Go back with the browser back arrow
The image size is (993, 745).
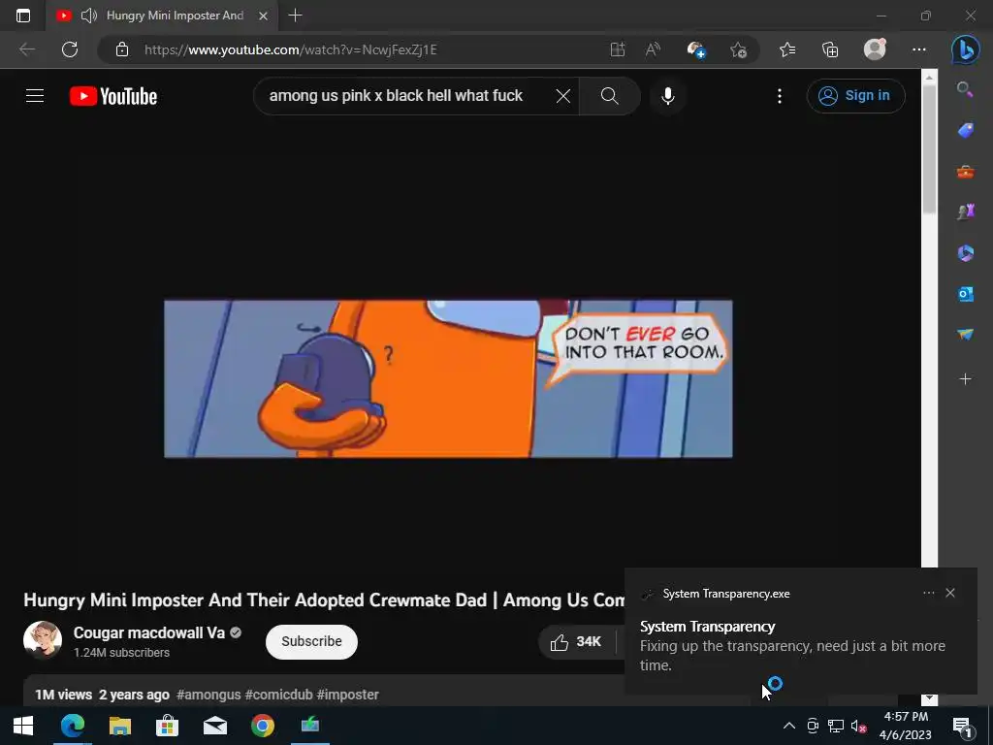(26, 49)
